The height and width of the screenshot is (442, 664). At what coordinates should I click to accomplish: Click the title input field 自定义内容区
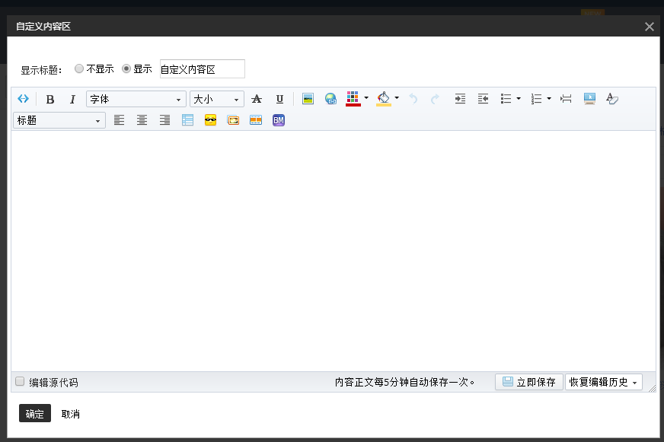(x=203, y=69)
